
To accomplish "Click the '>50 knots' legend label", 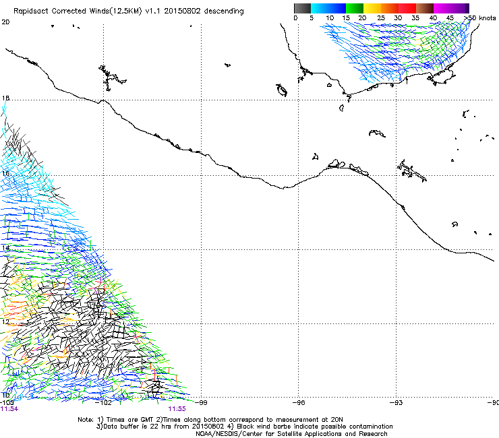I will pyautogui.click(x=479, y=18).
